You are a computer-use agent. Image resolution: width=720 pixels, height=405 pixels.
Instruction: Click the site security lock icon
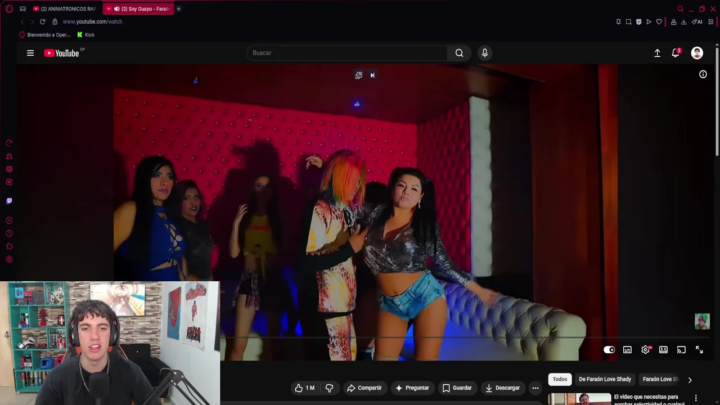[55, 21]
